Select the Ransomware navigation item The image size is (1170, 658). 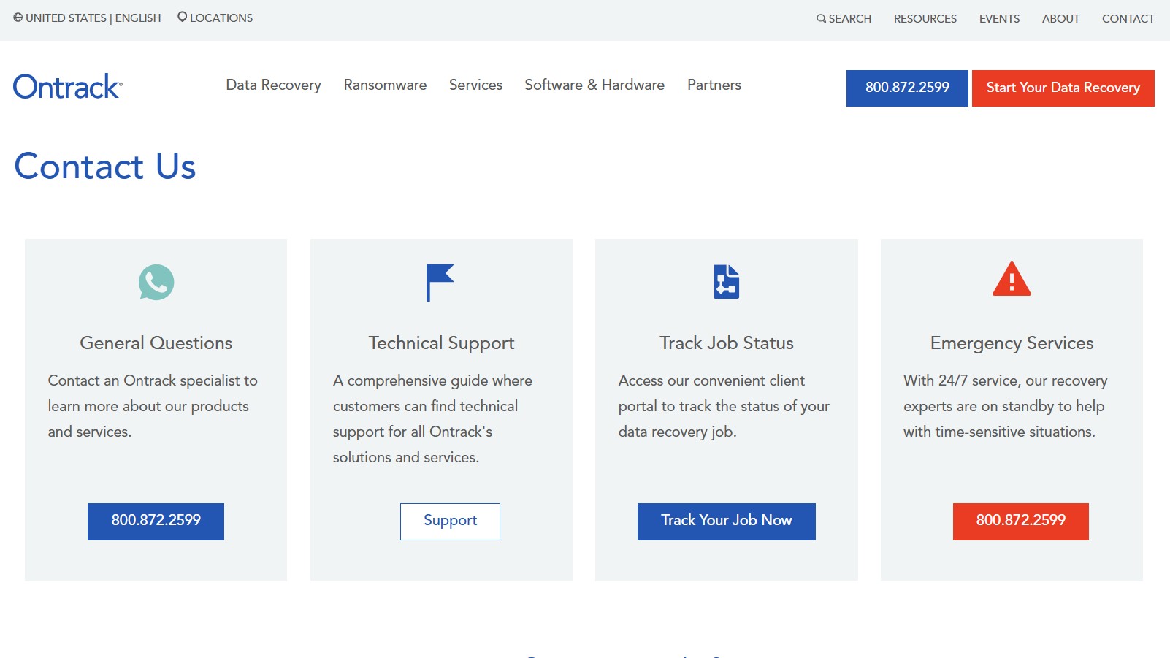click(385, 85)
